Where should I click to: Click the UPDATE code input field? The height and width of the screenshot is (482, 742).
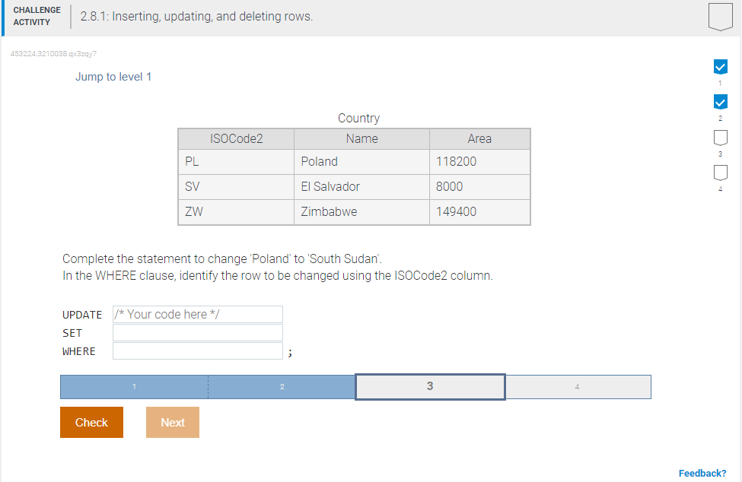tap(198, 314)
